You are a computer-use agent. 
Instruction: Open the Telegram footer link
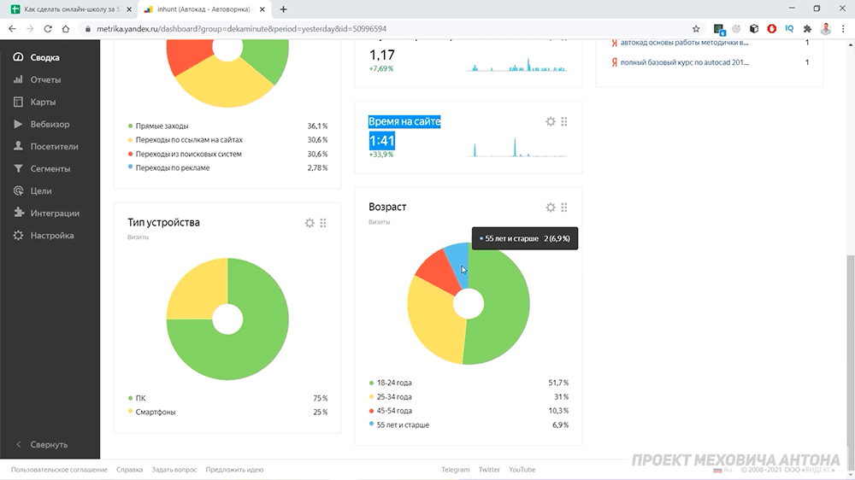[456, 470]
